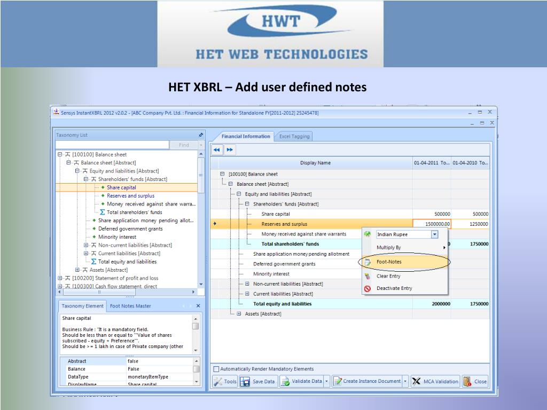Open the Indian Rupee currency dropdown
This screenshot has width=547, height=410.
click(435, 234)
